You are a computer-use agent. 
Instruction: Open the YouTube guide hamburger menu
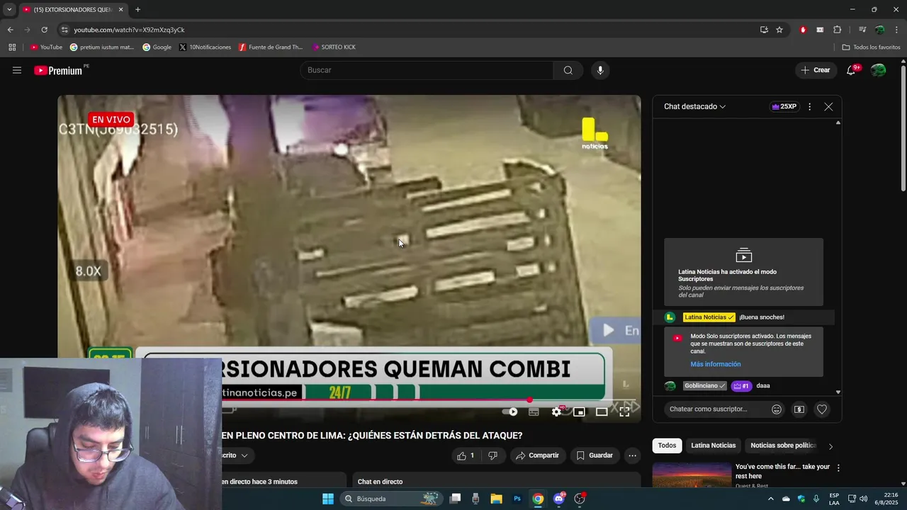point(17,70)
